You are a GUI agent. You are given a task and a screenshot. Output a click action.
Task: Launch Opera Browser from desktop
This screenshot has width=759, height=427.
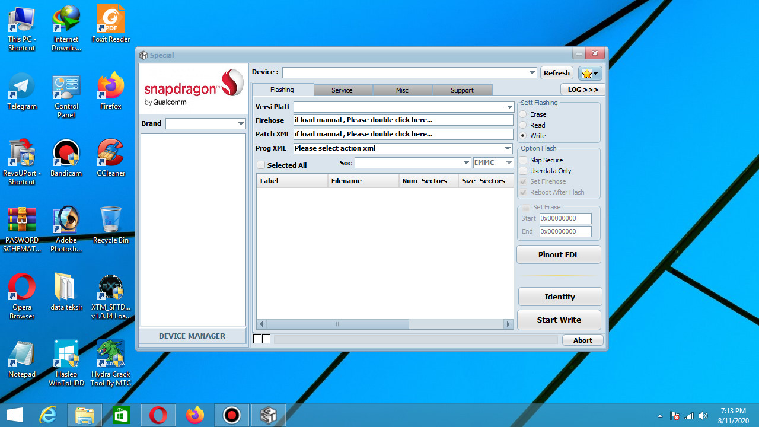(21, 297)
